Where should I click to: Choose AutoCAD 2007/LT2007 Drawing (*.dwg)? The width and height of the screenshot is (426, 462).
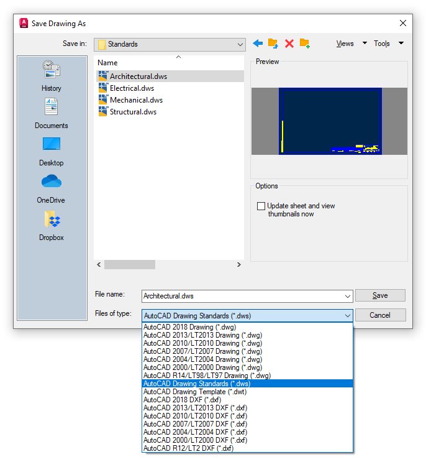click(247, 351)
